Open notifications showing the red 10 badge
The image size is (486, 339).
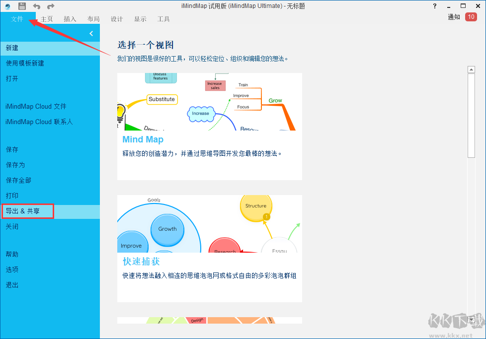point(471,16)
